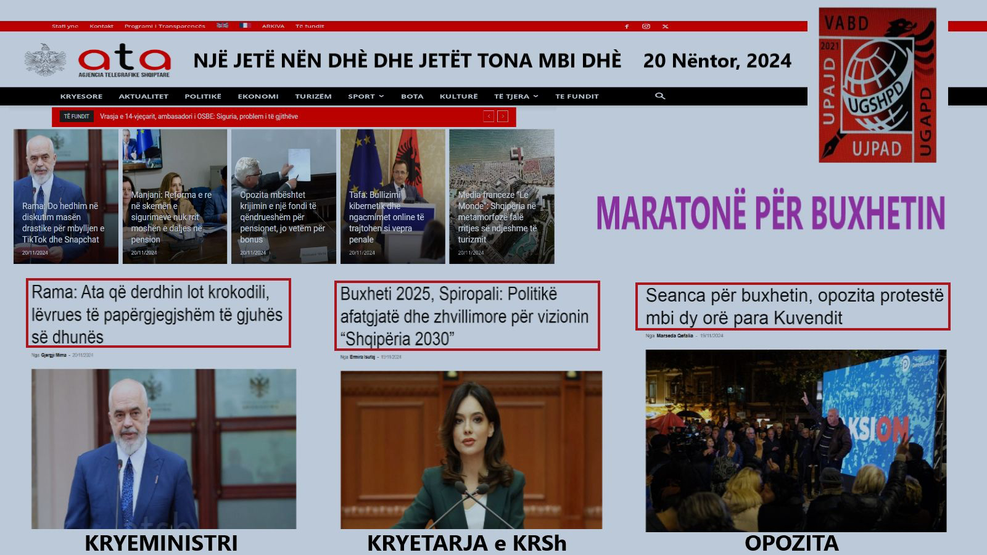
Task: Open the Le Monde tourism article thumbnail
Action: point(502,196)
